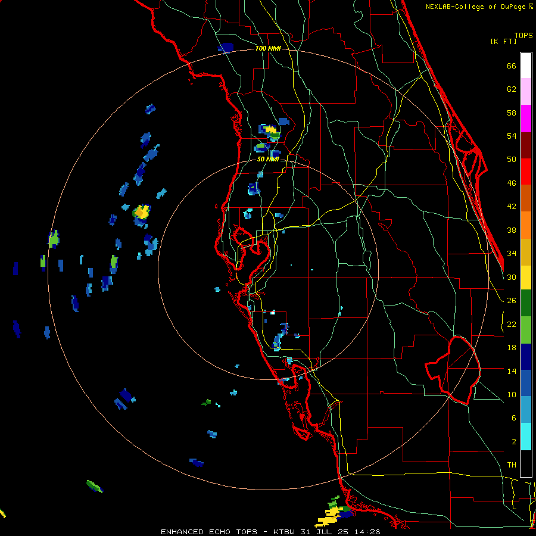Image resolution: width=536 pixels, height=536 pixels.
Task: Click the ENHANCED ECHO TOPS caption
Action: (x=209, y=532)
